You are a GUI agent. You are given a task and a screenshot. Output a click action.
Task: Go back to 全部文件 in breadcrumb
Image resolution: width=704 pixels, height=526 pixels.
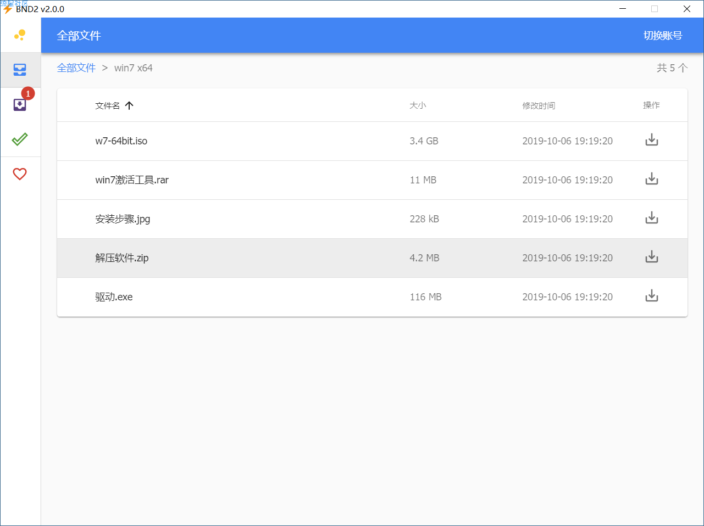point(76,68)
